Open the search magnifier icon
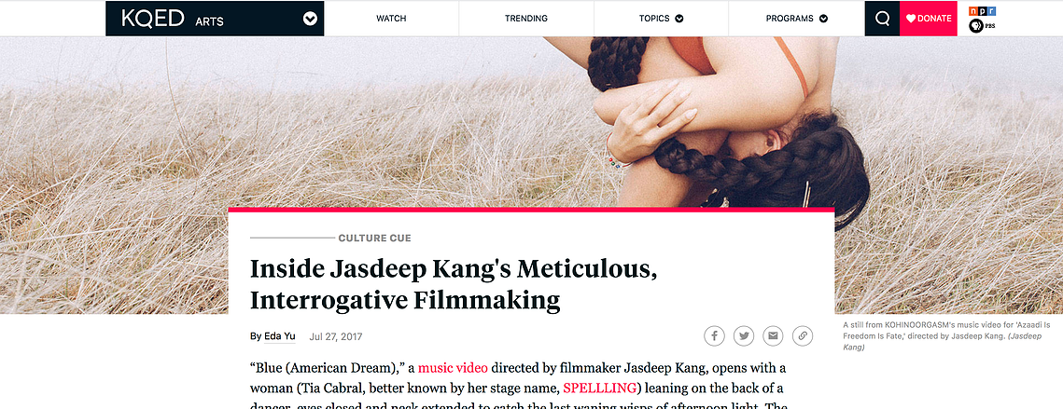Image resolution: width=1063 pixels, height=409 pixels. pos(882,19)
